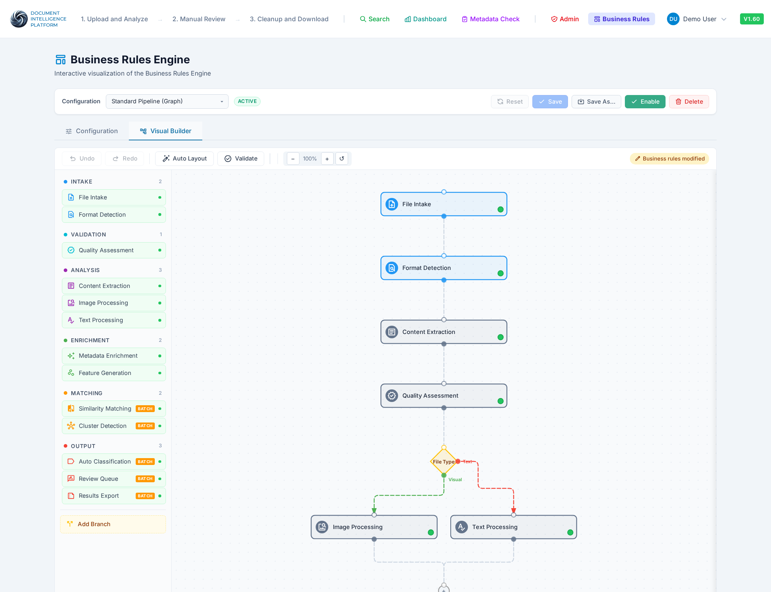Select Quality Assessment in the palette
The width and height of the screenshot is (771, 592).
point(114,250)
